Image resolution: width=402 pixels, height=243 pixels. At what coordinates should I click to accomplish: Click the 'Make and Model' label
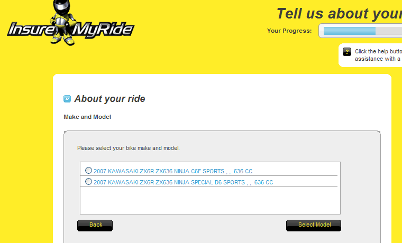coord(87,116)
